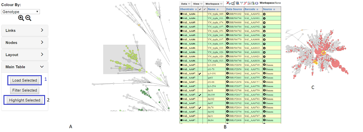Tick the selection cell for dn182 row
The width and height of the screenshot is (363, 132).
(200, 99)
